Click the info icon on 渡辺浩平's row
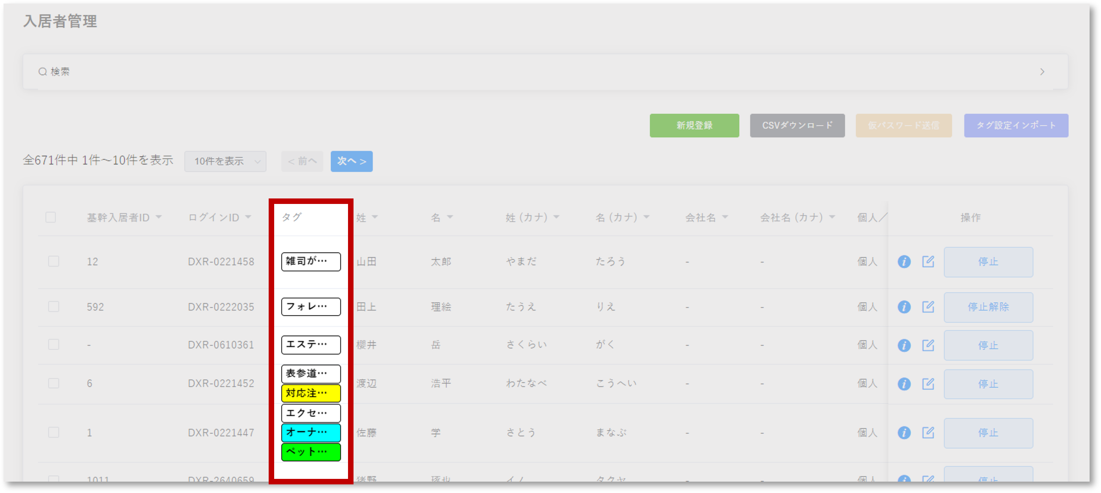This screenshot has width=1101, height=493. click(x=904, y=384)
